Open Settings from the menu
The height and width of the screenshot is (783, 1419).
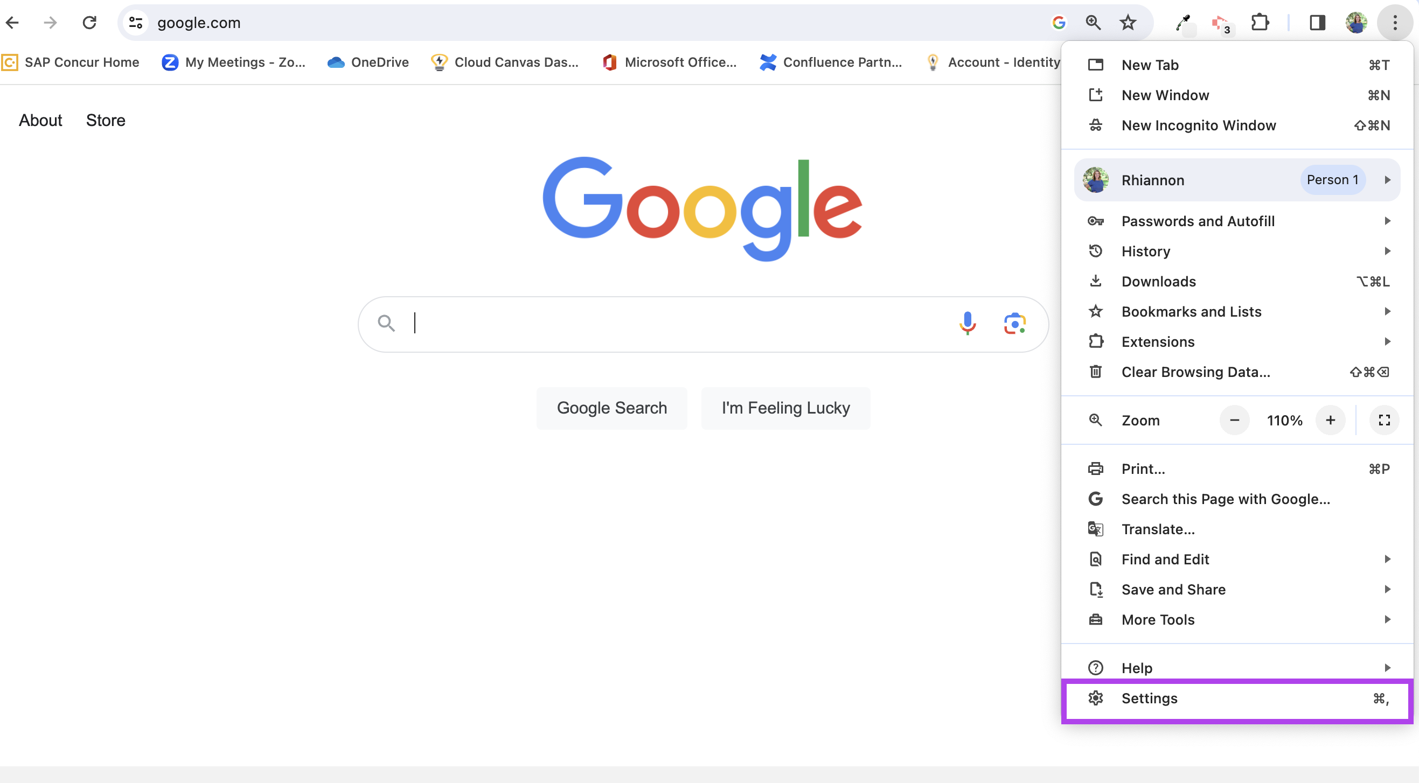click(1237, 699)
